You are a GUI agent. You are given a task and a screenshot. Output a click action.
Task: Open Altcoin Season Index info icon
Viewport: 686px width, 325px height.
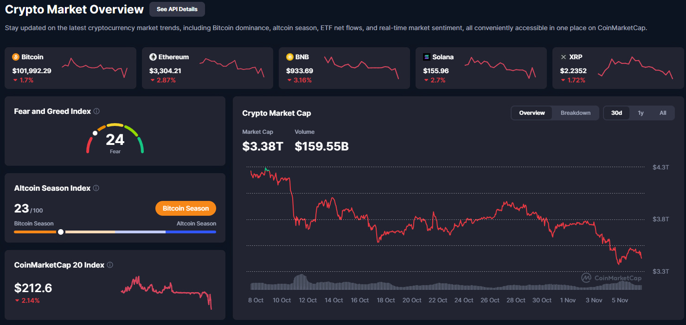pyautogui.click(x=96, y=188)
